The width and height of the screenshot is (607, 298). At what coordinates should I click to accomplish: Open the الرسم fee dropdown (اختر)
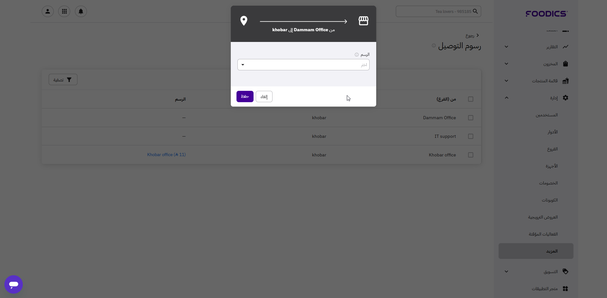click(303, 65)
